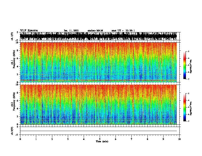Click the flat ch.3 voltage trace line
The image size is (202, 156).
(98, 131)
